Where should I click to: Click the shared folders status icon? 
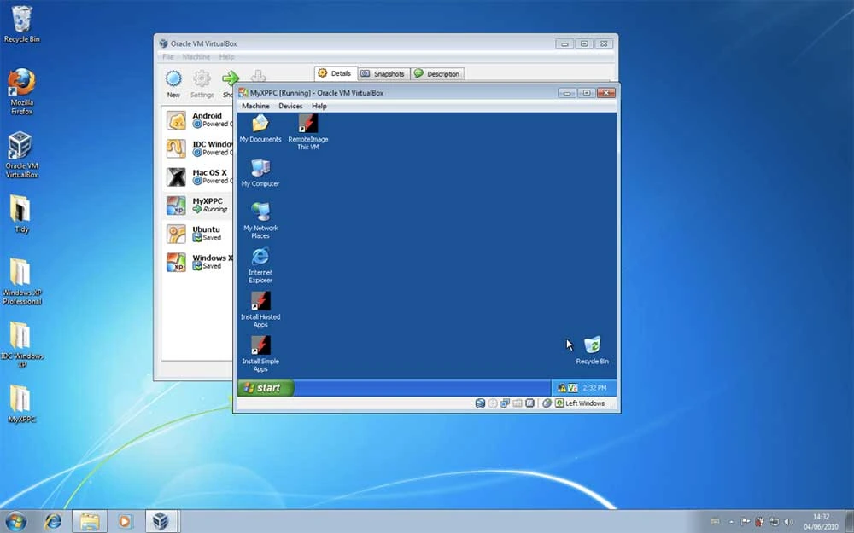[518, 403]
